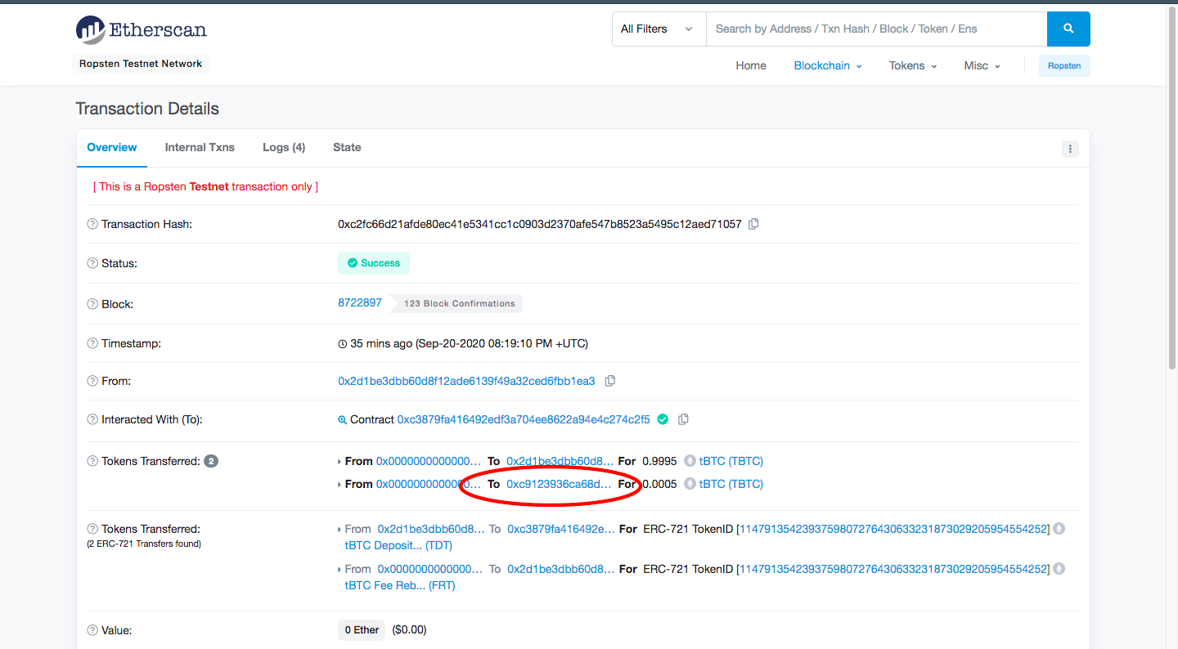The width and height of the screenshot is (1178, 649).
Task: Click the blue search magnifier button
Action: pos(1068,29)
